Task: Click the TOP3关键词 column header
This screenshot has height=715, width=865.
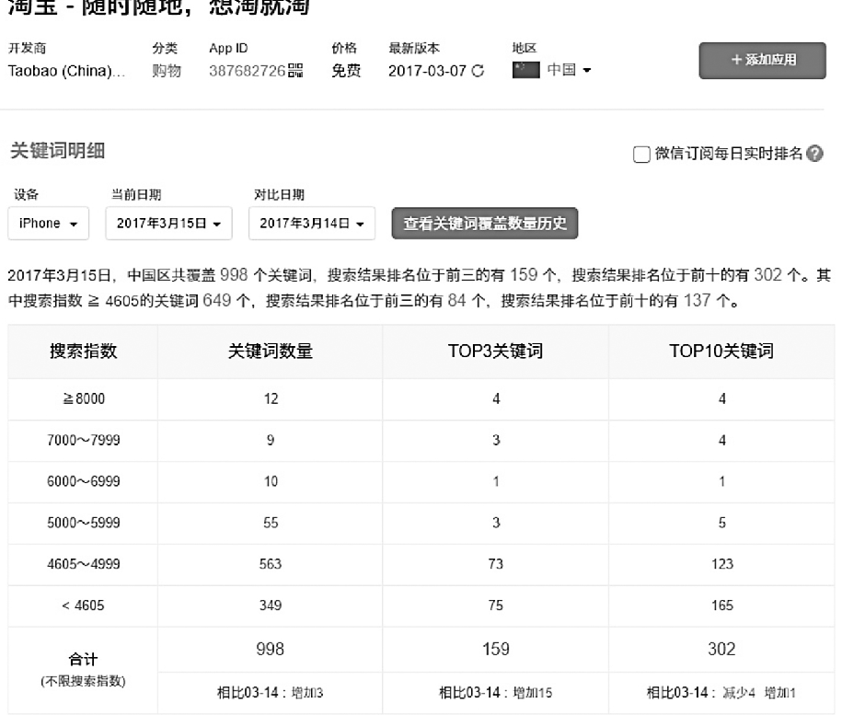Action: click(x=495, y=351)
